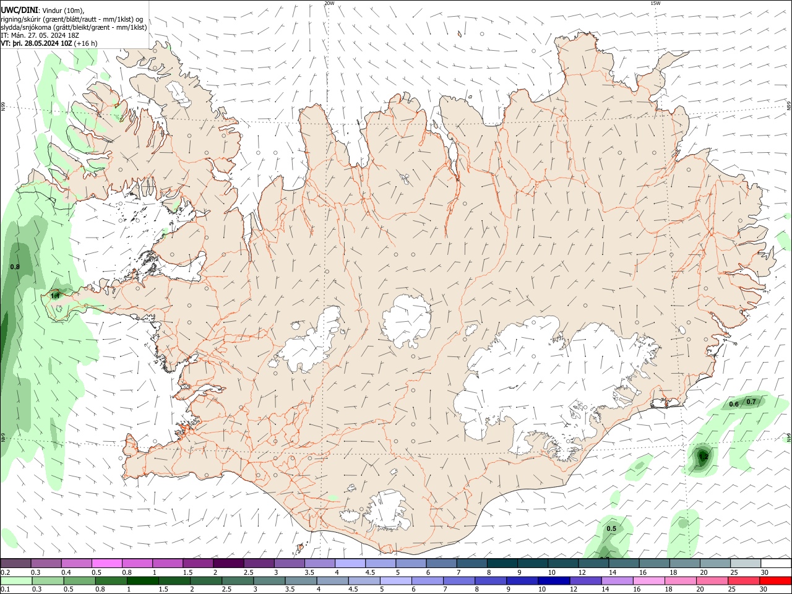This screenshot has height=594, width=792.
Task: Click the upper legend row label 3.5
Action: pos(309,572)
